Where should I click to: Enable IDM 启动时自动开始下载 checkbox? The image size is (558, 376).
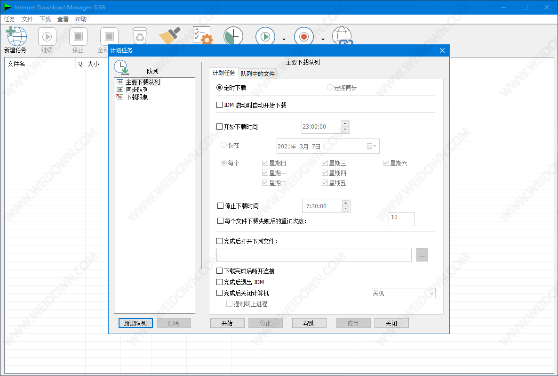220,105
